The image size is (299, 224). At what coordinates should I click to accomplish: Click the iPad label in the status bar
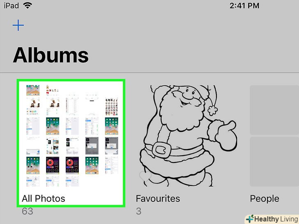pos(11,6)
